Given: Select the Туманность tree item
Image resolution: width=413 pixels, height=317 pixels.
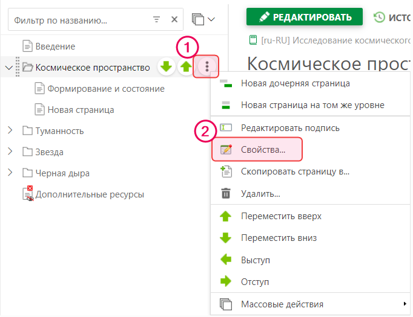Looking at the screenshot, I should [59, 131].
